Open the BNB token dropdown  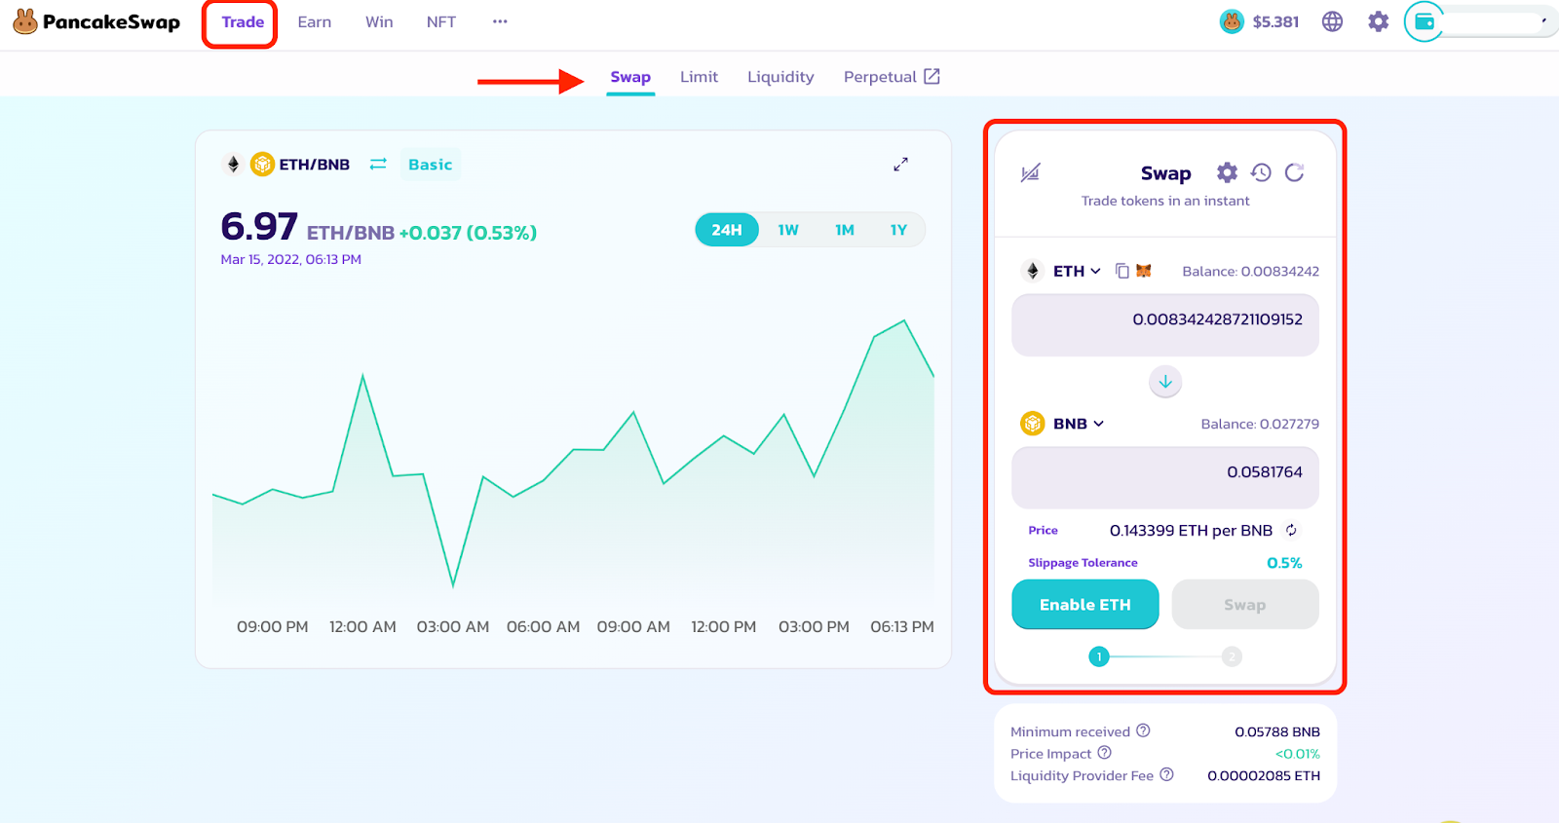[x=1079, y=424]
